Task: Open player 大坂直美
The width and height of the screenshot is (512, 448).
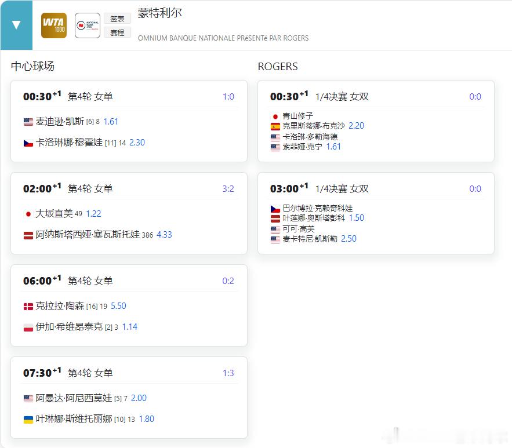Action: click(x=54, y=213)
